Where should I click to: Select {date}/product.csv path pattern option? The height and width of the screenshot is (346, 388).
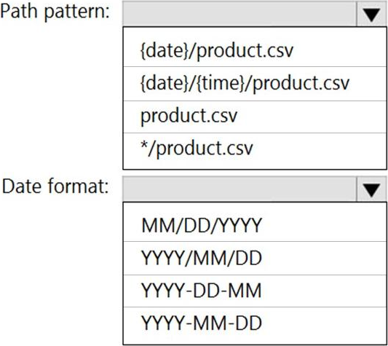pyautogui.click(x=255, y=50)
